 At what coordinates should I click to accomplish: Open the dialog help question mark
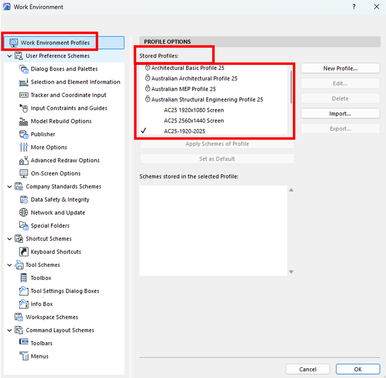pyautogui.click(x=354, y=7)
